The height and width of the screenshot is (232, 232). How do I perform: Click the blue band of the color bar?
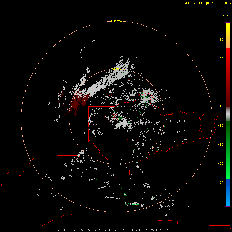[228, 193]
